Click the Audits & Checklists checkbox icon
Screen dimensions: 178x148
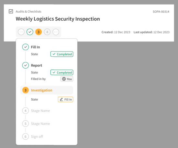coord(11,11)
